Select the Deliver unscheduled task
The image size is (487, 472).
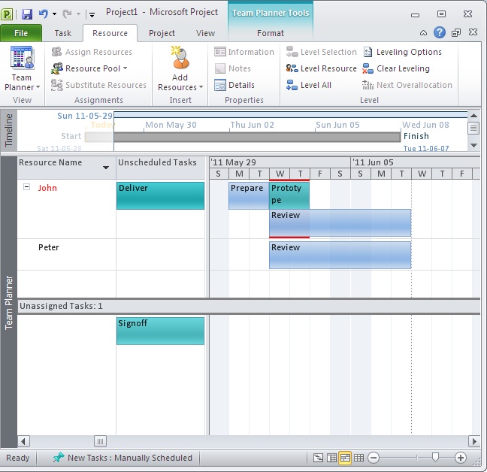click(160, 195)
